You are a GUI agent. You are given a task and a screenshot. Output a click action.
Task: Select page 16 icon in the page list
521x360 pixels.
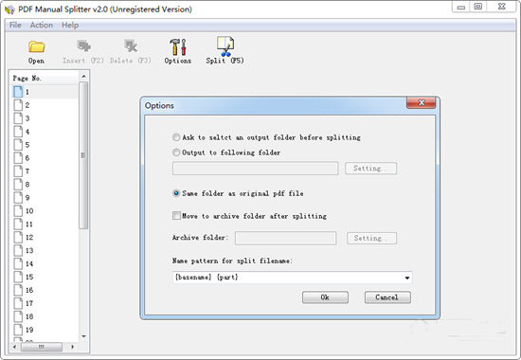coord(18,290)
